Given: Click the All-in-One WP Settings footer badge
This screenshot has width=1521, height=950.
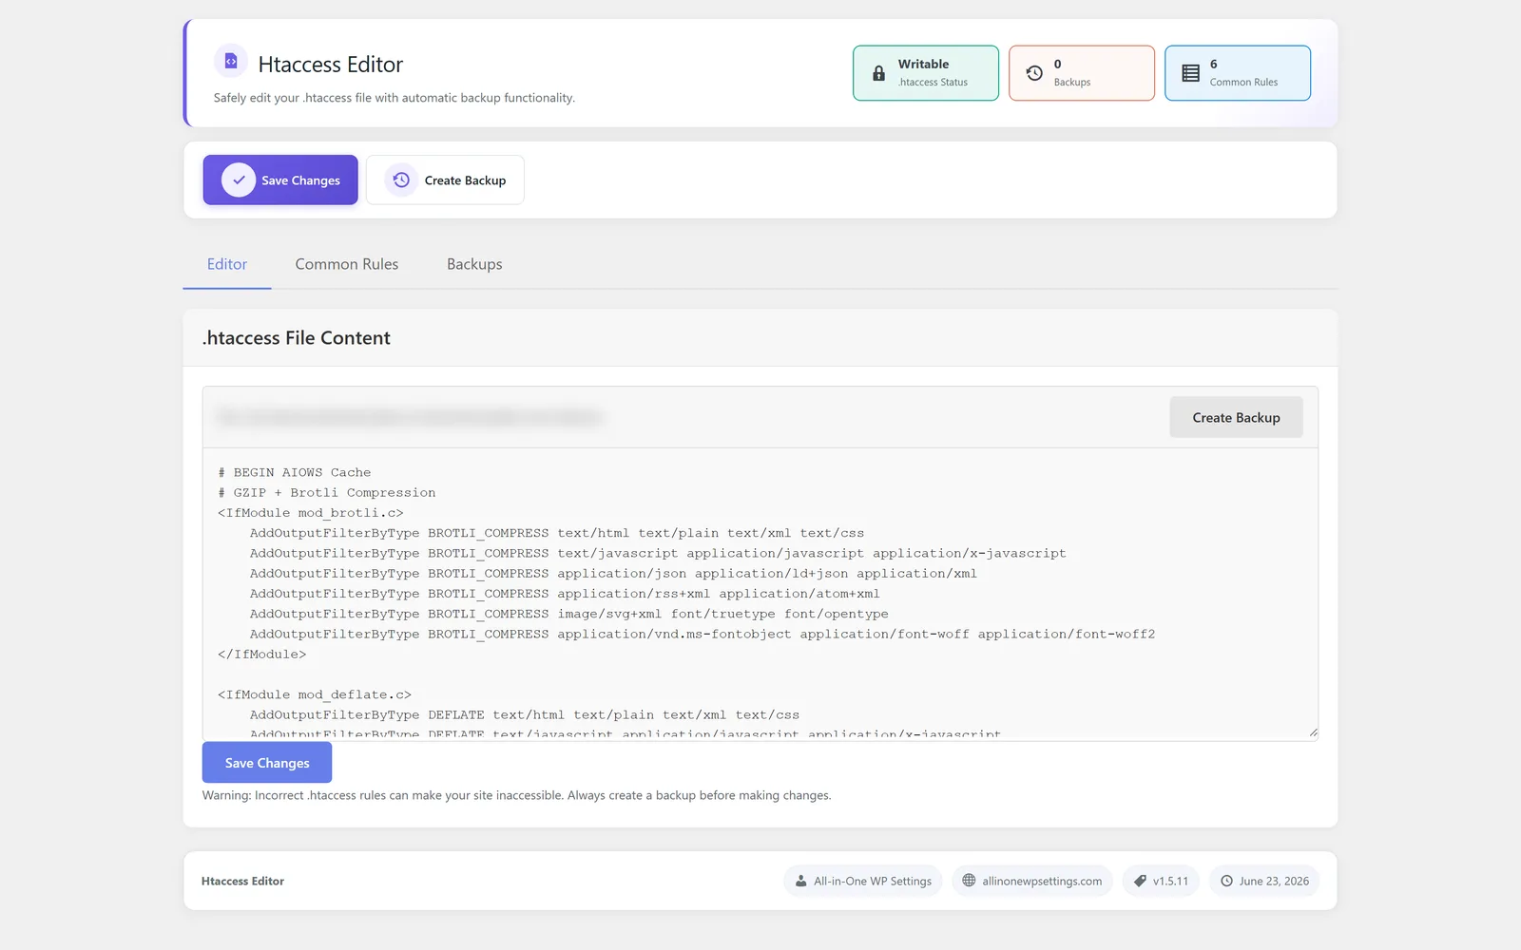Looking at the screenshot, I should click(x=863, y=881).
